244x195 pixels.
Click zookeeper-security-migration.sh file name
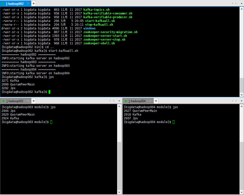[110, 32]
